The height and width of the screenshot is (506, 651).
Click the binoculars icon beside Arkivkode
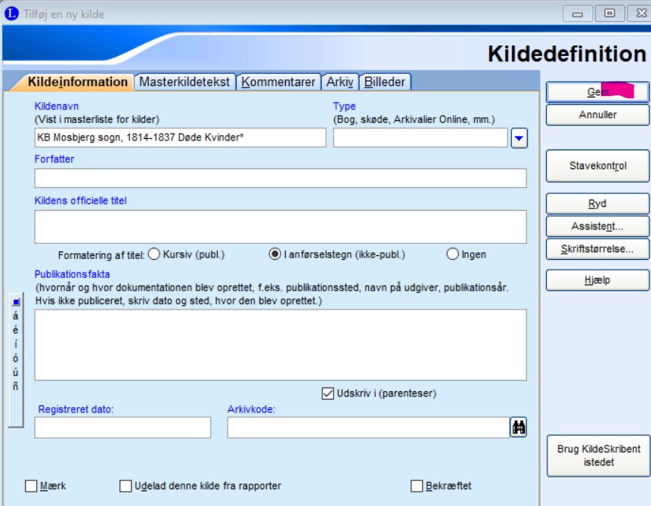519,427
